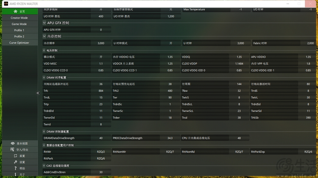The height and width of the screenshot is (178, 318).
Task: Toggle the U clock mode value
Action: 171,43
